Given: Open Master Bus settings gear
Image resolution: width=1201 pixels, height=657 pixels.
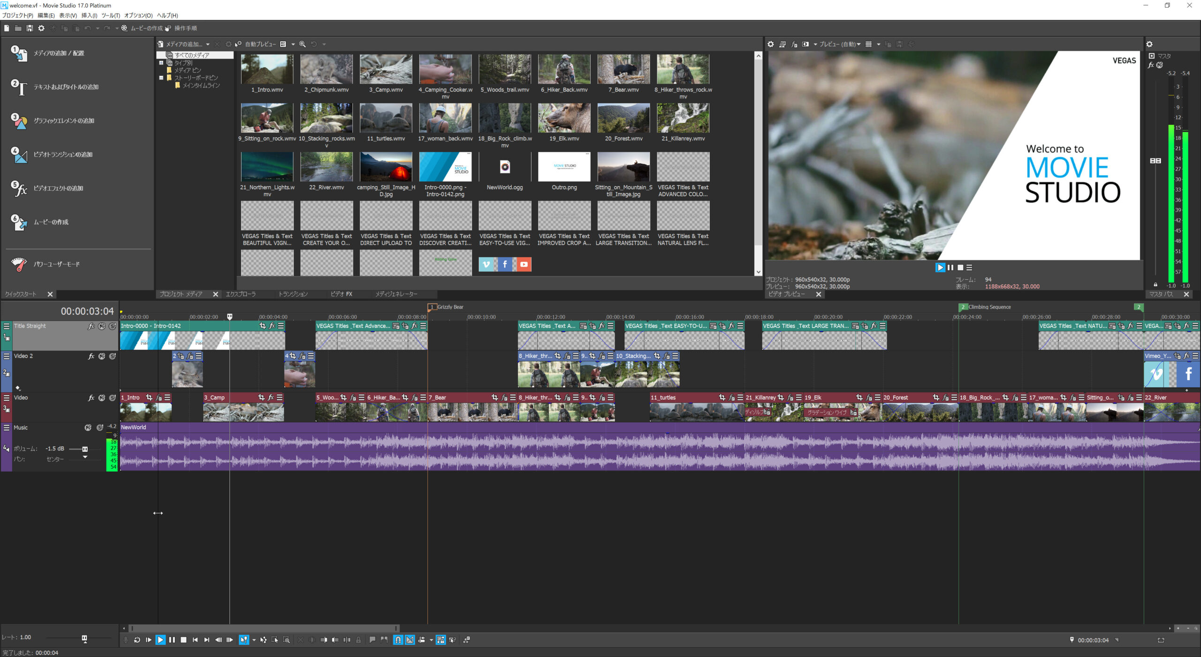Looking at the screenshot, I should (x=1149, y=44).
